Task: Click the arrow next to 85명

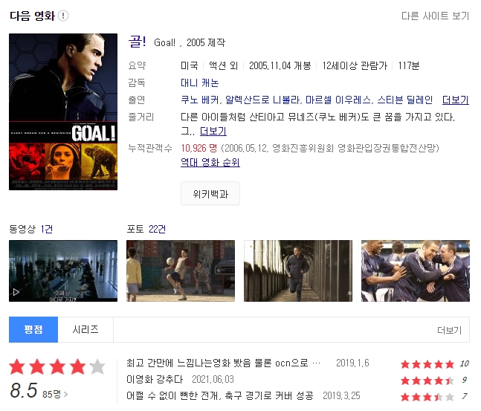Action: (x=65, y=395)
